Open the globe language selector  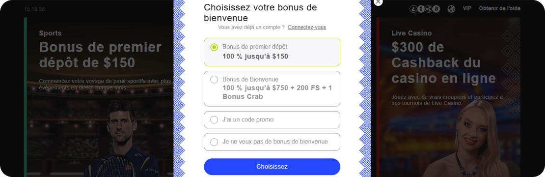click(x=451, y=9)
